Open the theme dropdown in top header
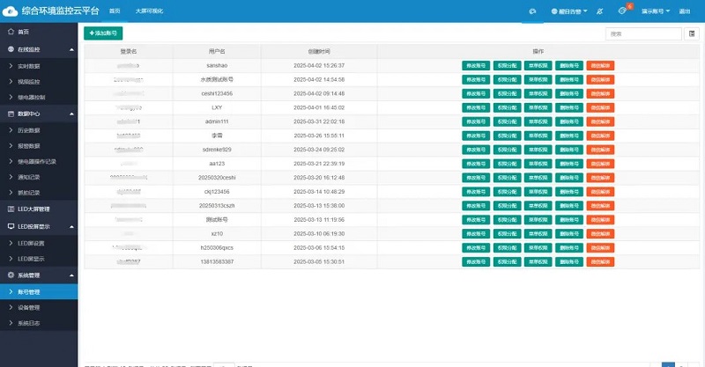The height and width of the screenshot is (367, 705). (x=568, y=11)
